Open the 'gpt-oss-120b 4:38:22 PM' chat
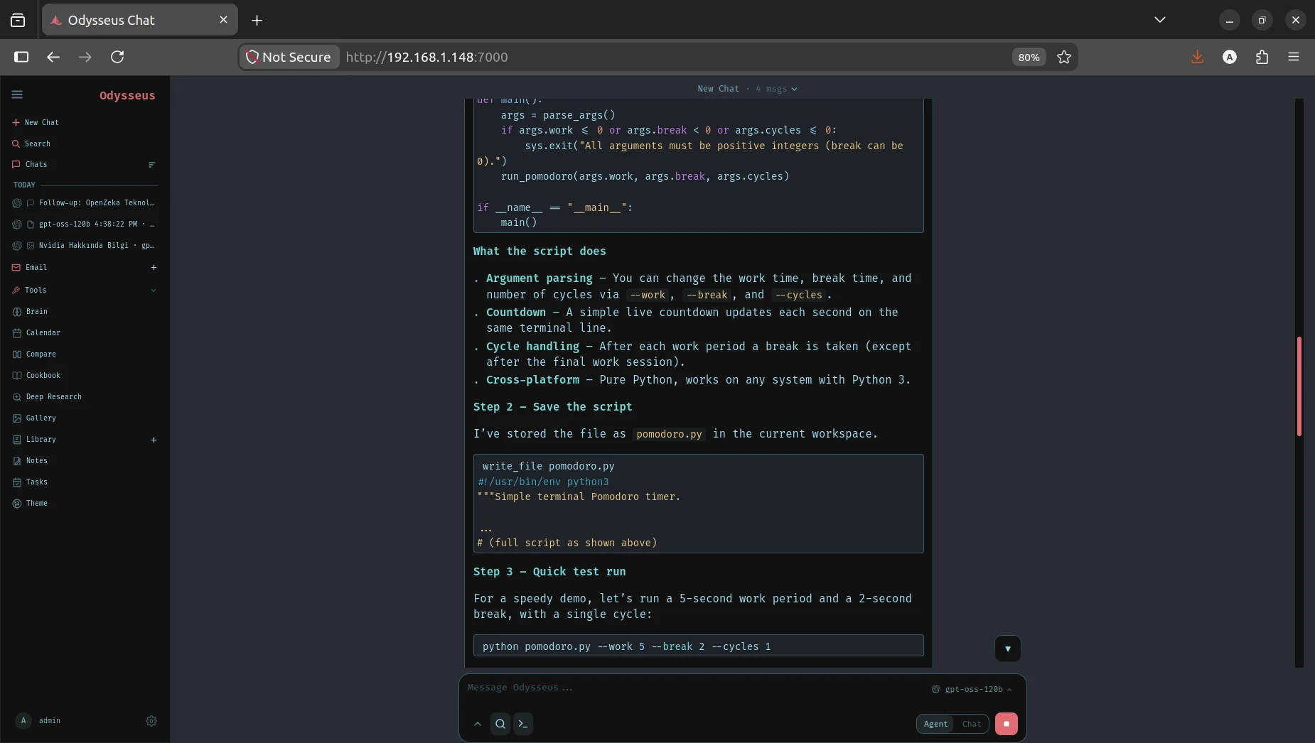 [85, 224]
